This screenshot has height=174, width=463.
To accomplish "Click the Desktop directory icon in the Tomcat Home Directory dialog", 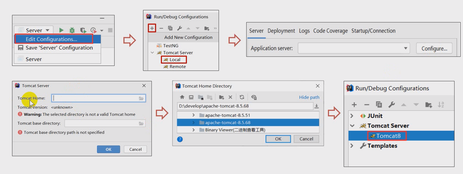I will (191, 97).
